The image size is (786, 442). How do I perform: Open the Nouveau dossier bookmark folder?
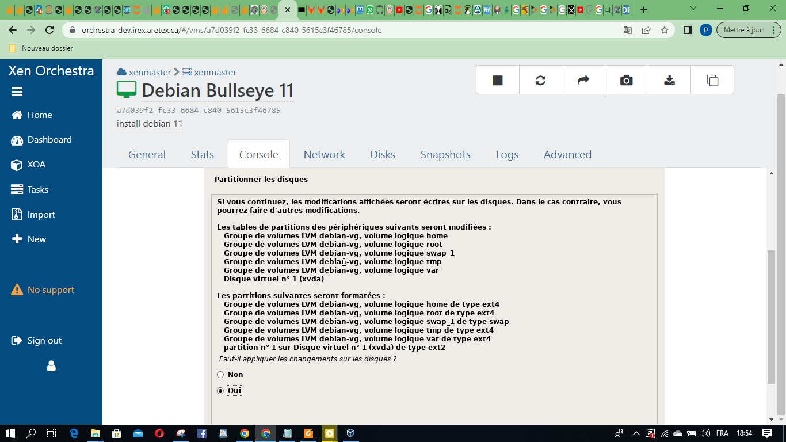point(41,48)
